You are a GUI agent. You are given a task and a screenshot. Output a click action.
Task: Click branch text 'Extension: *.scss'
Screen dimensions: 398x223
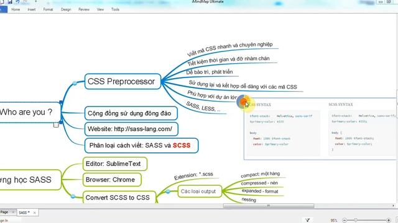pos(193,175)
